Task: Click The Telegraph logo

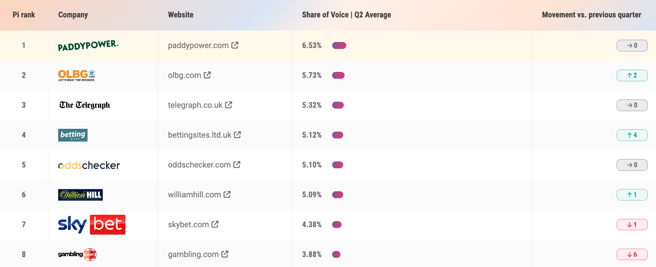Action: click(84, 105)
